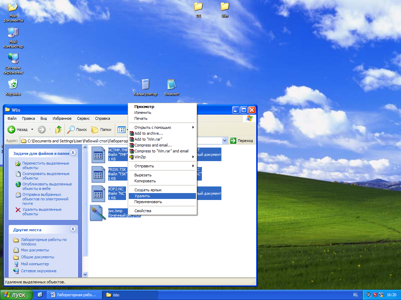
Task: Click the VOP2.NC file icon
Action: coord(98,194)
